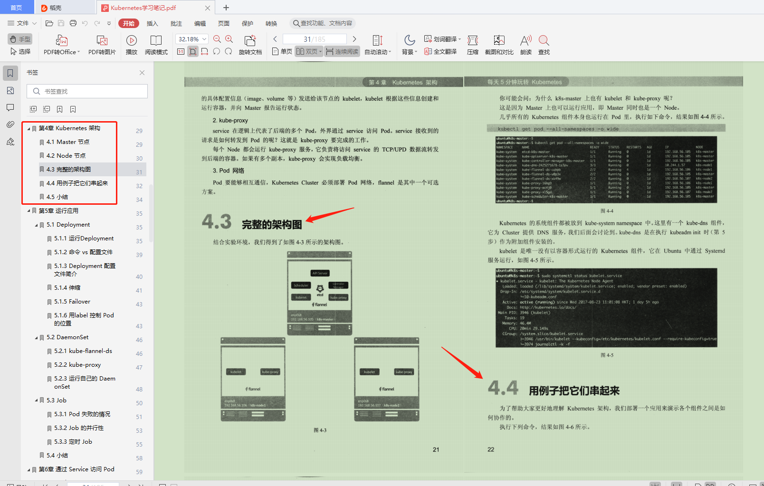Switch to 单页 single-page layout
The image size is (764, 486).
[x=282, y=51]
